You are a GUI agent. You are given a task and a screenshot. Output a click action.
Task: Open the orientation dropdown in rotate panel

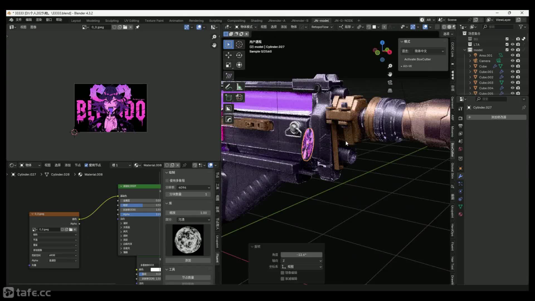pos(301,267)
